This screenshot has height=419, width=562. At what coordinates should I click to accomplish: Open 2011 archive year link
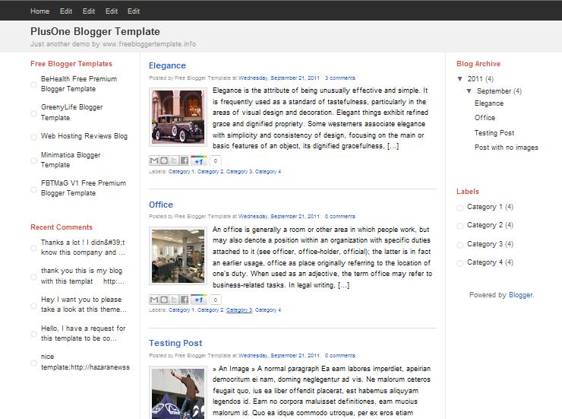click(475, 79)
